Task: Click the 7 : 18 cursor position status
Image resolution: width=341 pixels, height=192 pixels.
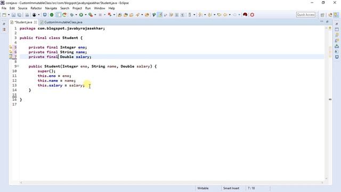Action: 251,188
